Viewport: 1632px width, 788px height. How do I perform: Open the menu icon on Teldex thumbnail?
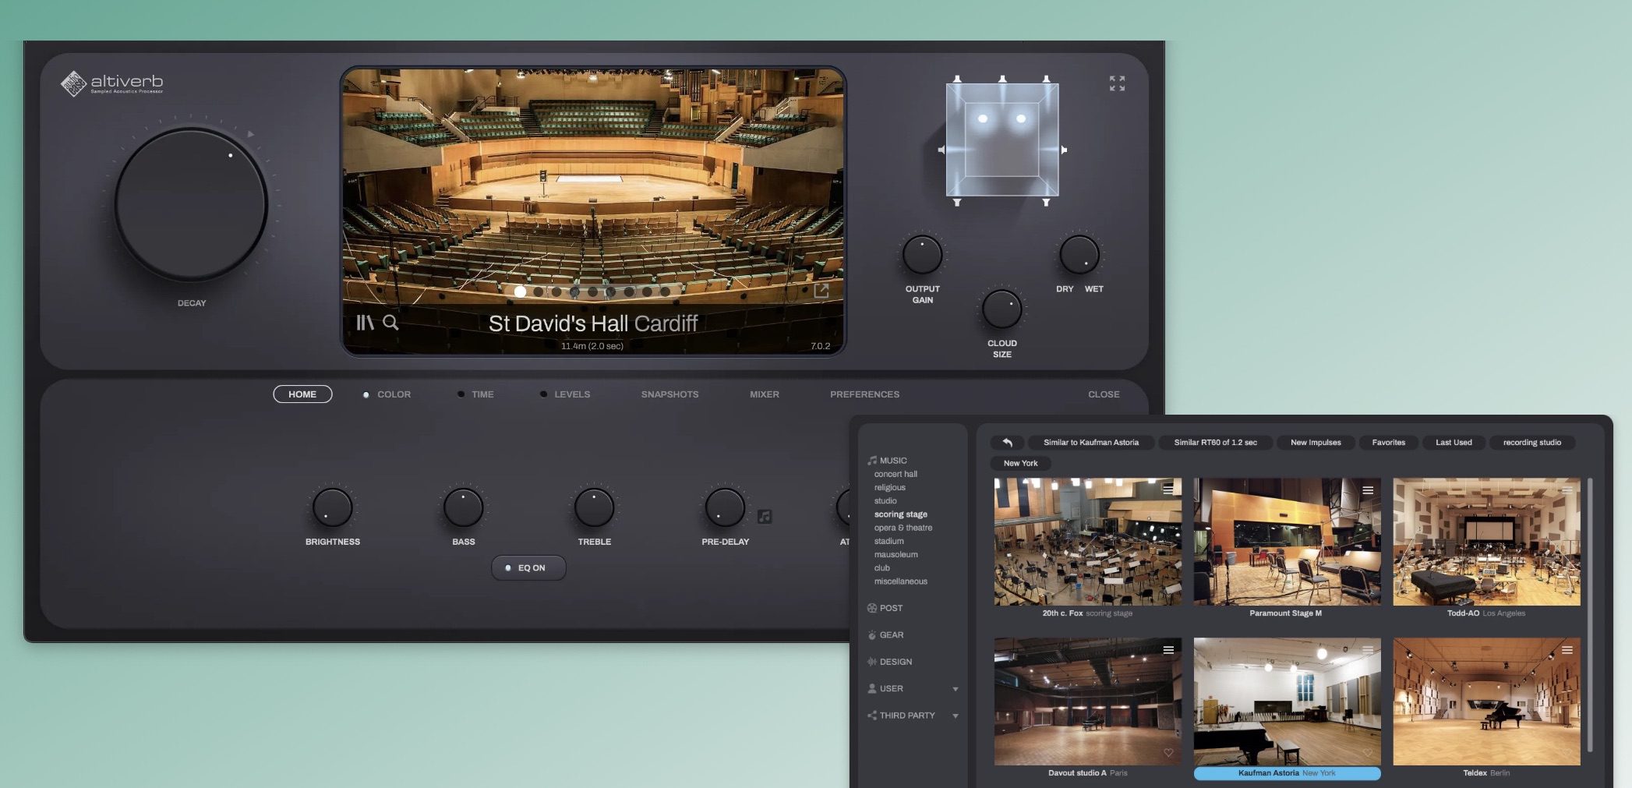click(1567, 650)
